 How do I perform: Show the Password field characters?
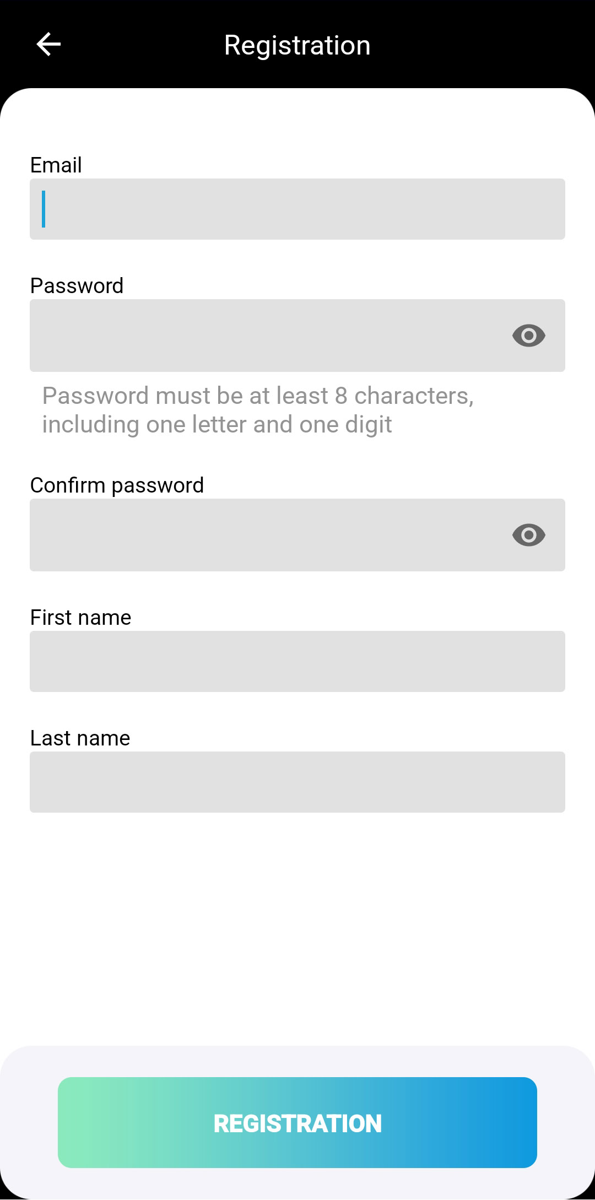point(528,336)
